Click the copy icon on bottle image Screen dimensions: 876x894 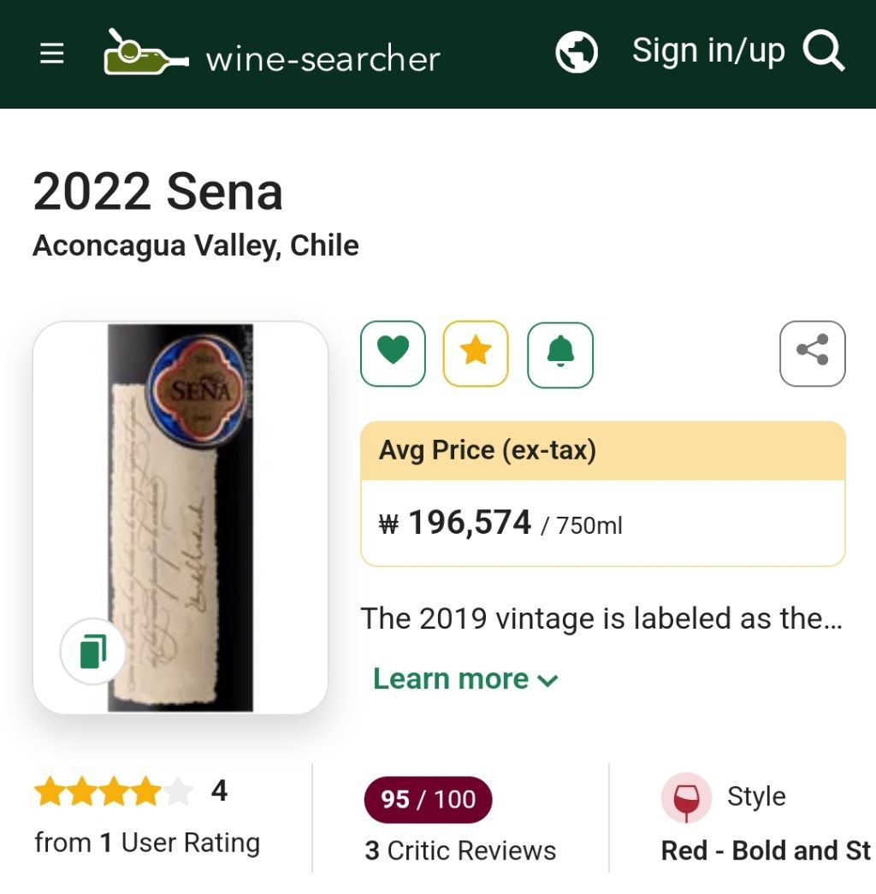pos(92,652)
